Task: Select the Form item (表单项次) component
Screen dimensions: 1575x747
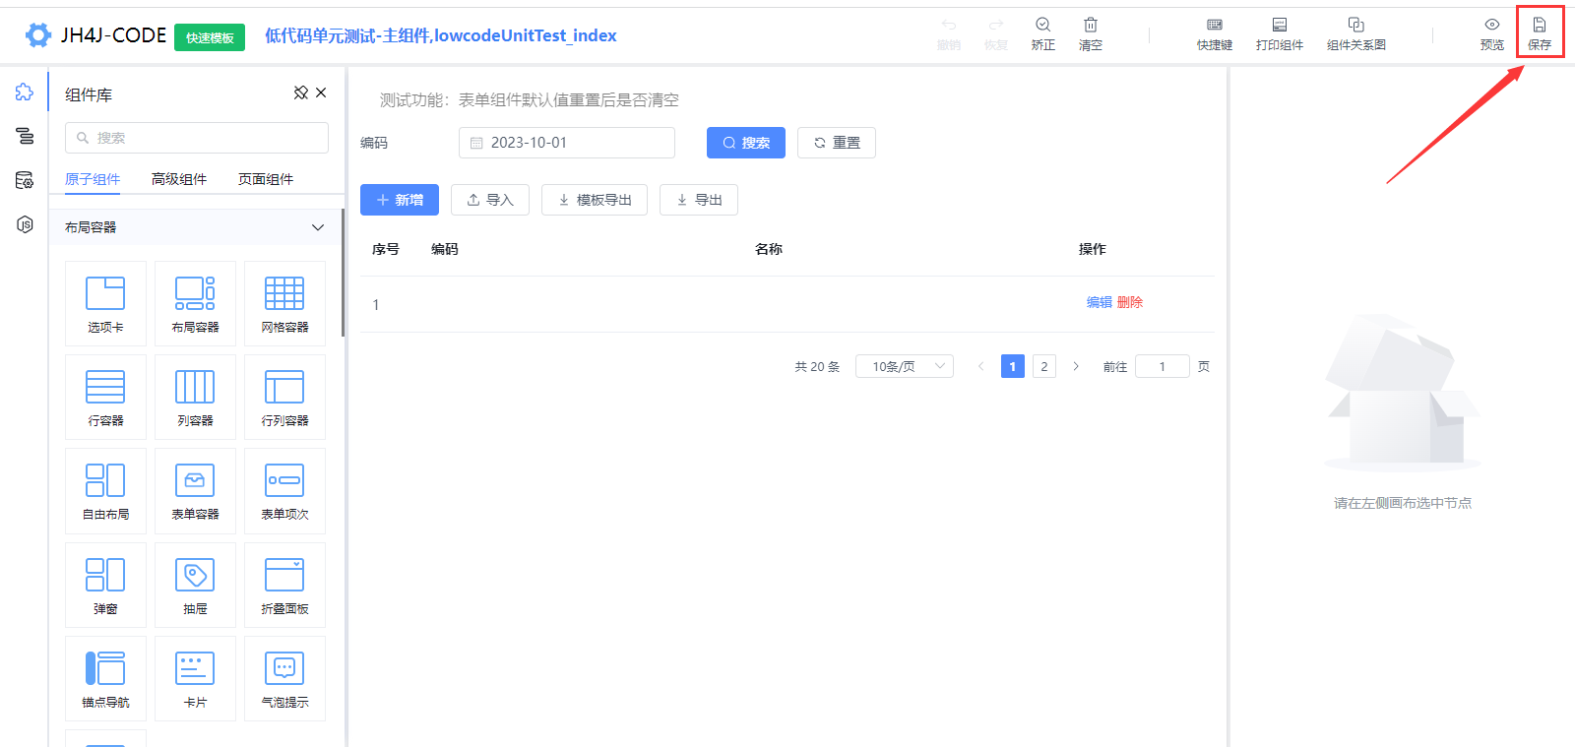Action: click(x=284, y=490)
